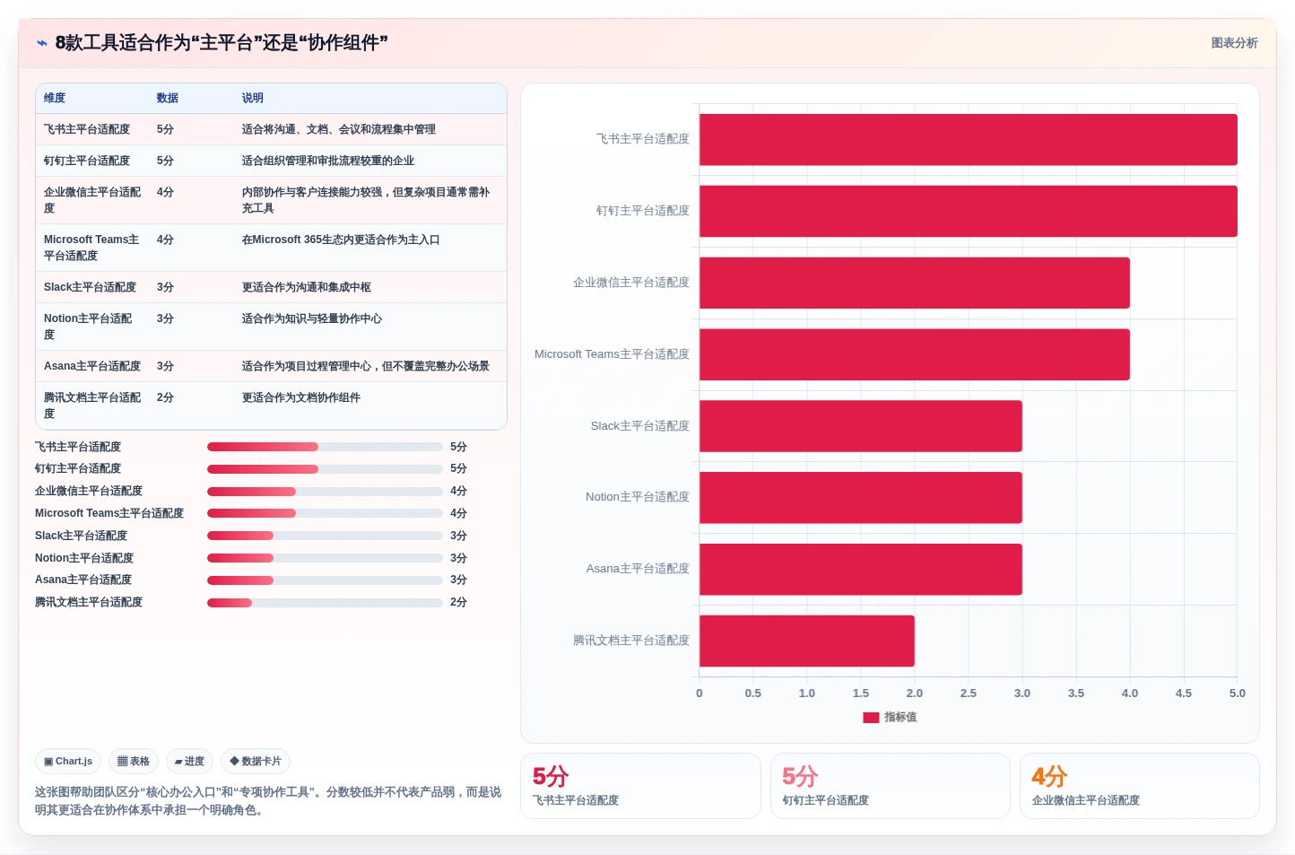1295x855 pixels.
Task: Click the 飞书主平台适配度 chart bar
Action: [969, 139]
